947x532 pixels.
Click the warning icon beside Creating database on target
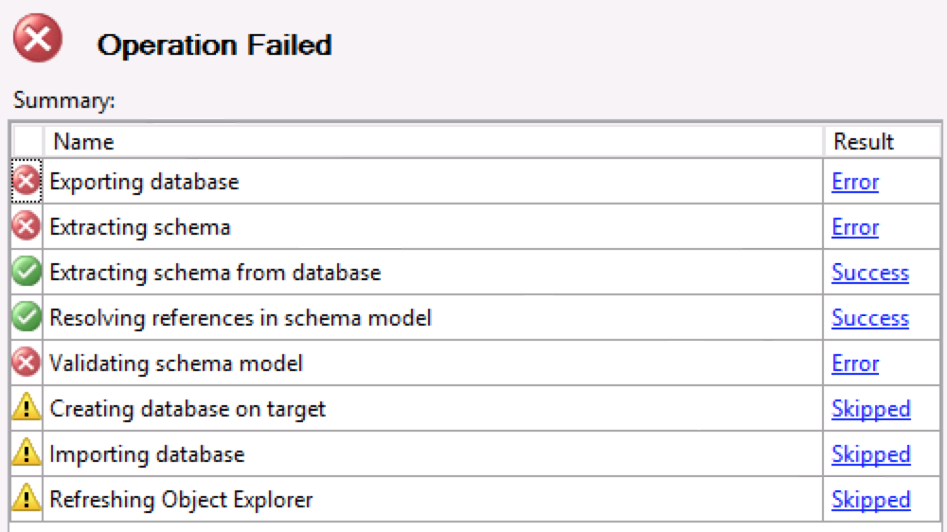[x=27, y=409]
